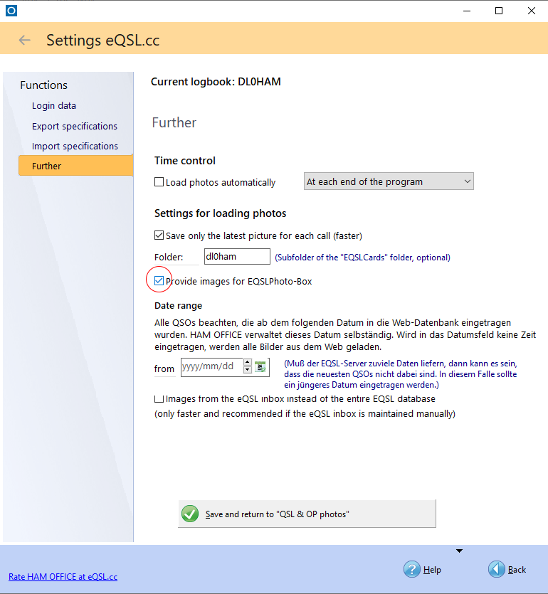Open the Rate HAM OFFICE at eQSL.cc link
This screenshot has width=548, height=594.
(x=63, y=577)
